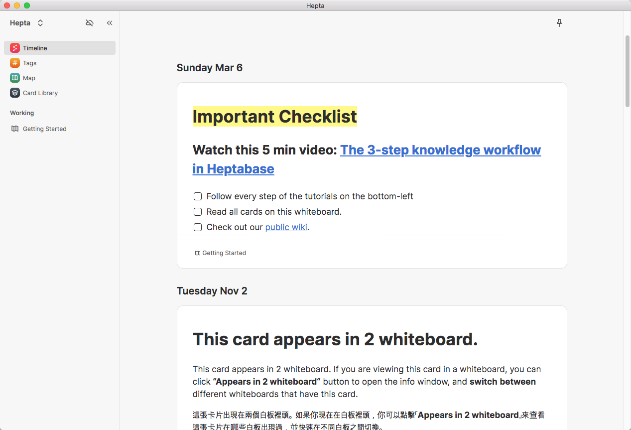Click the cloud sync-off icon
This screenshot has height=430, width=631.
click(90, 23)
